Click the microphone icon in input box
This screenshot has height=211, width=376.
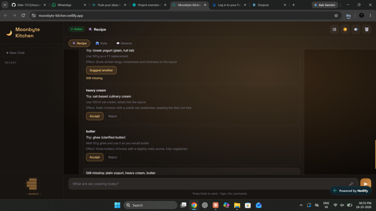pyautogui.click(x=351, y=184)
